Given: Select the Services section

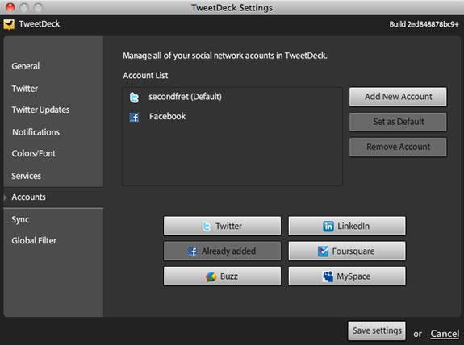Looking at the screenshot, I should (26, 176).
